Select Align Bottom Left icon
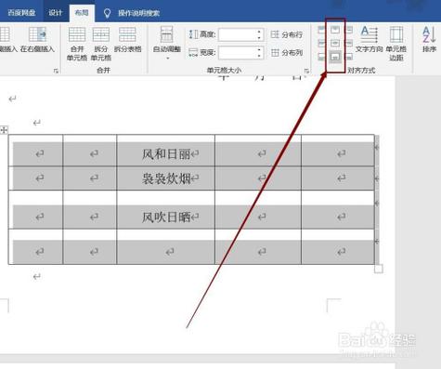Viewport: 441px width, 369px height. pos(322,57)
